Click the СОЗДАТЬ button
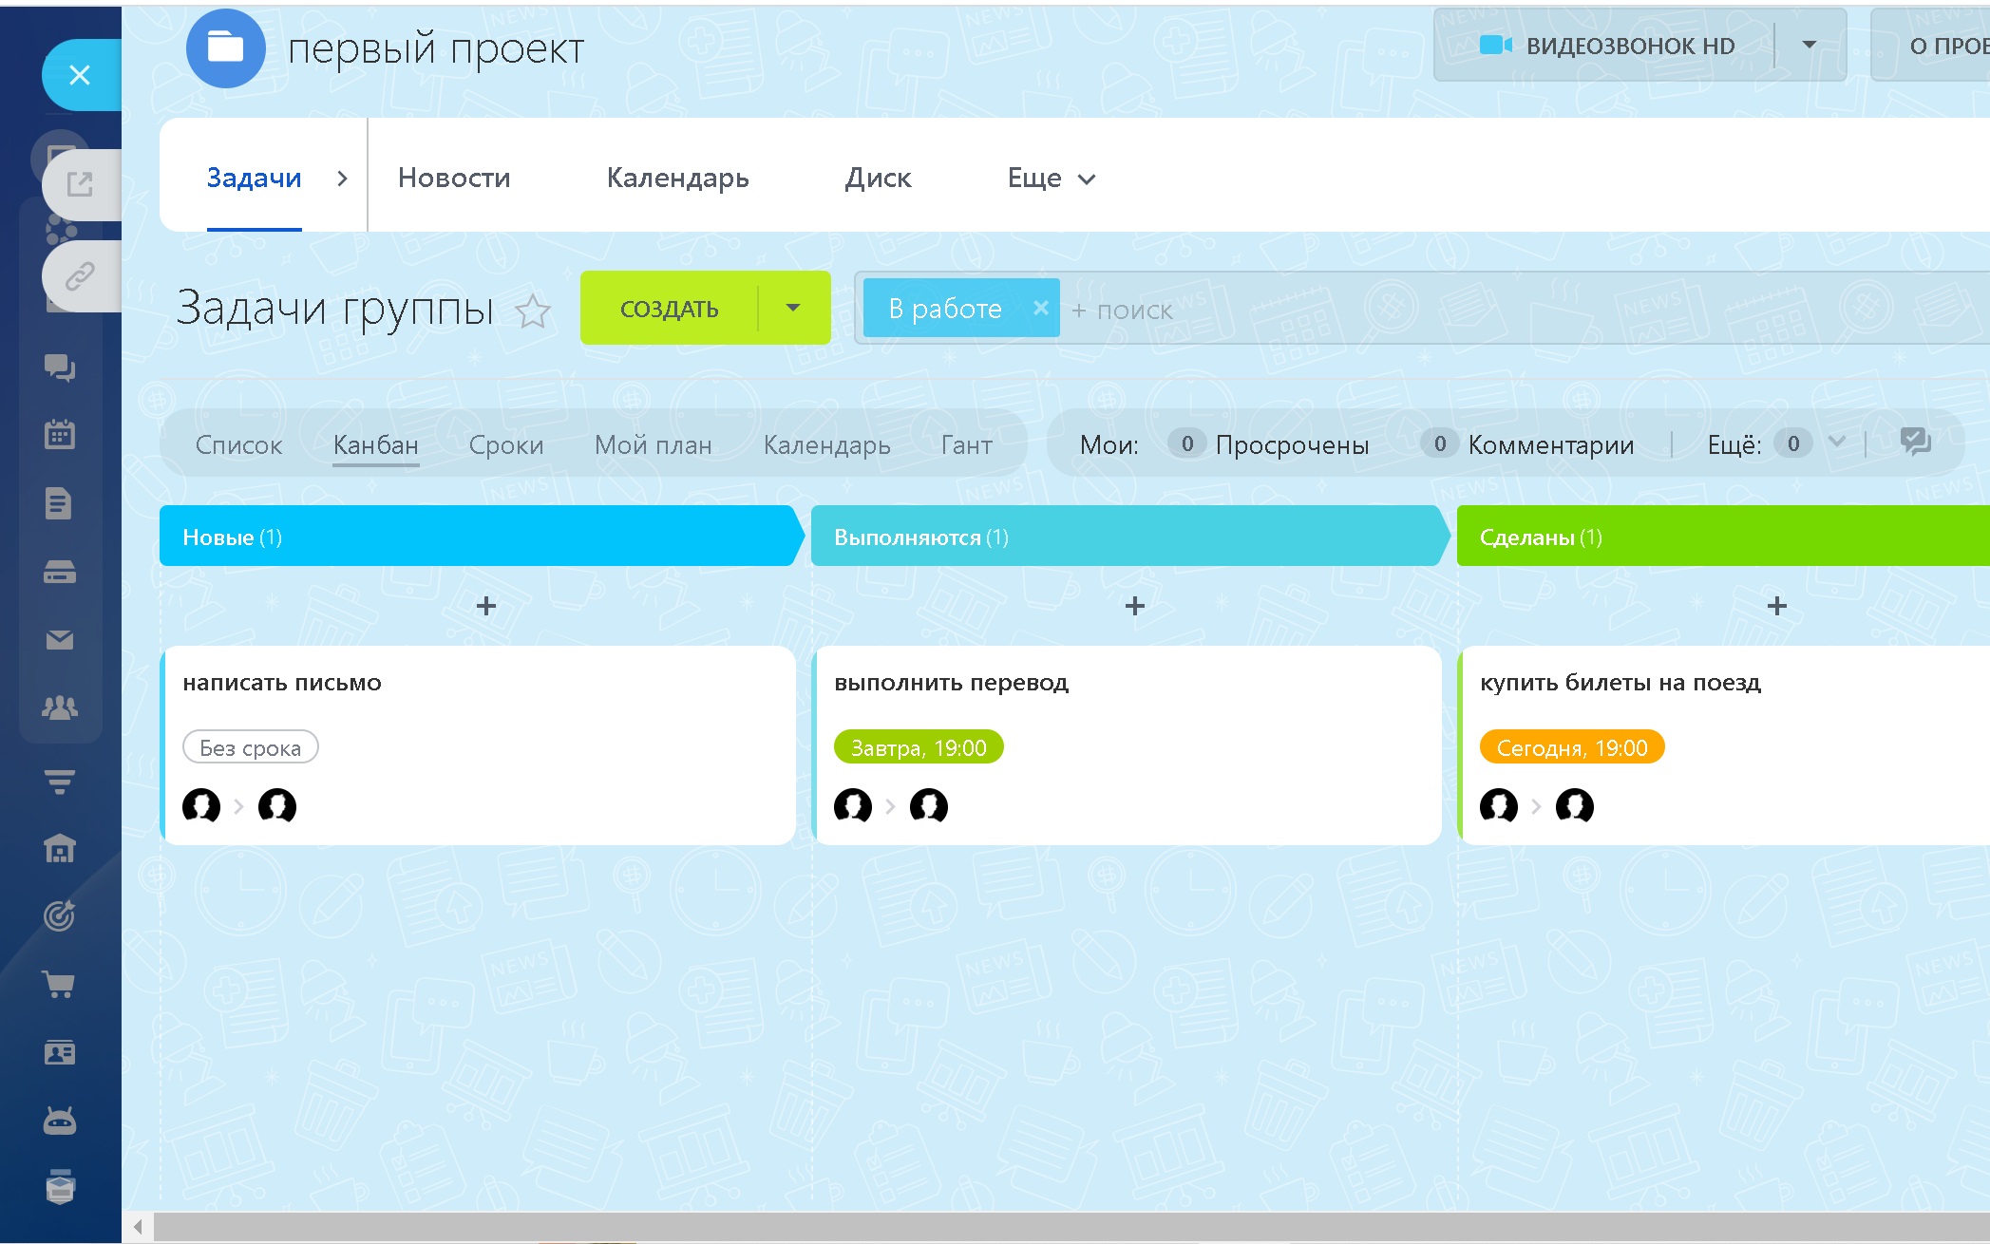Screen dimensions: 1990x1244 point(670,308)
